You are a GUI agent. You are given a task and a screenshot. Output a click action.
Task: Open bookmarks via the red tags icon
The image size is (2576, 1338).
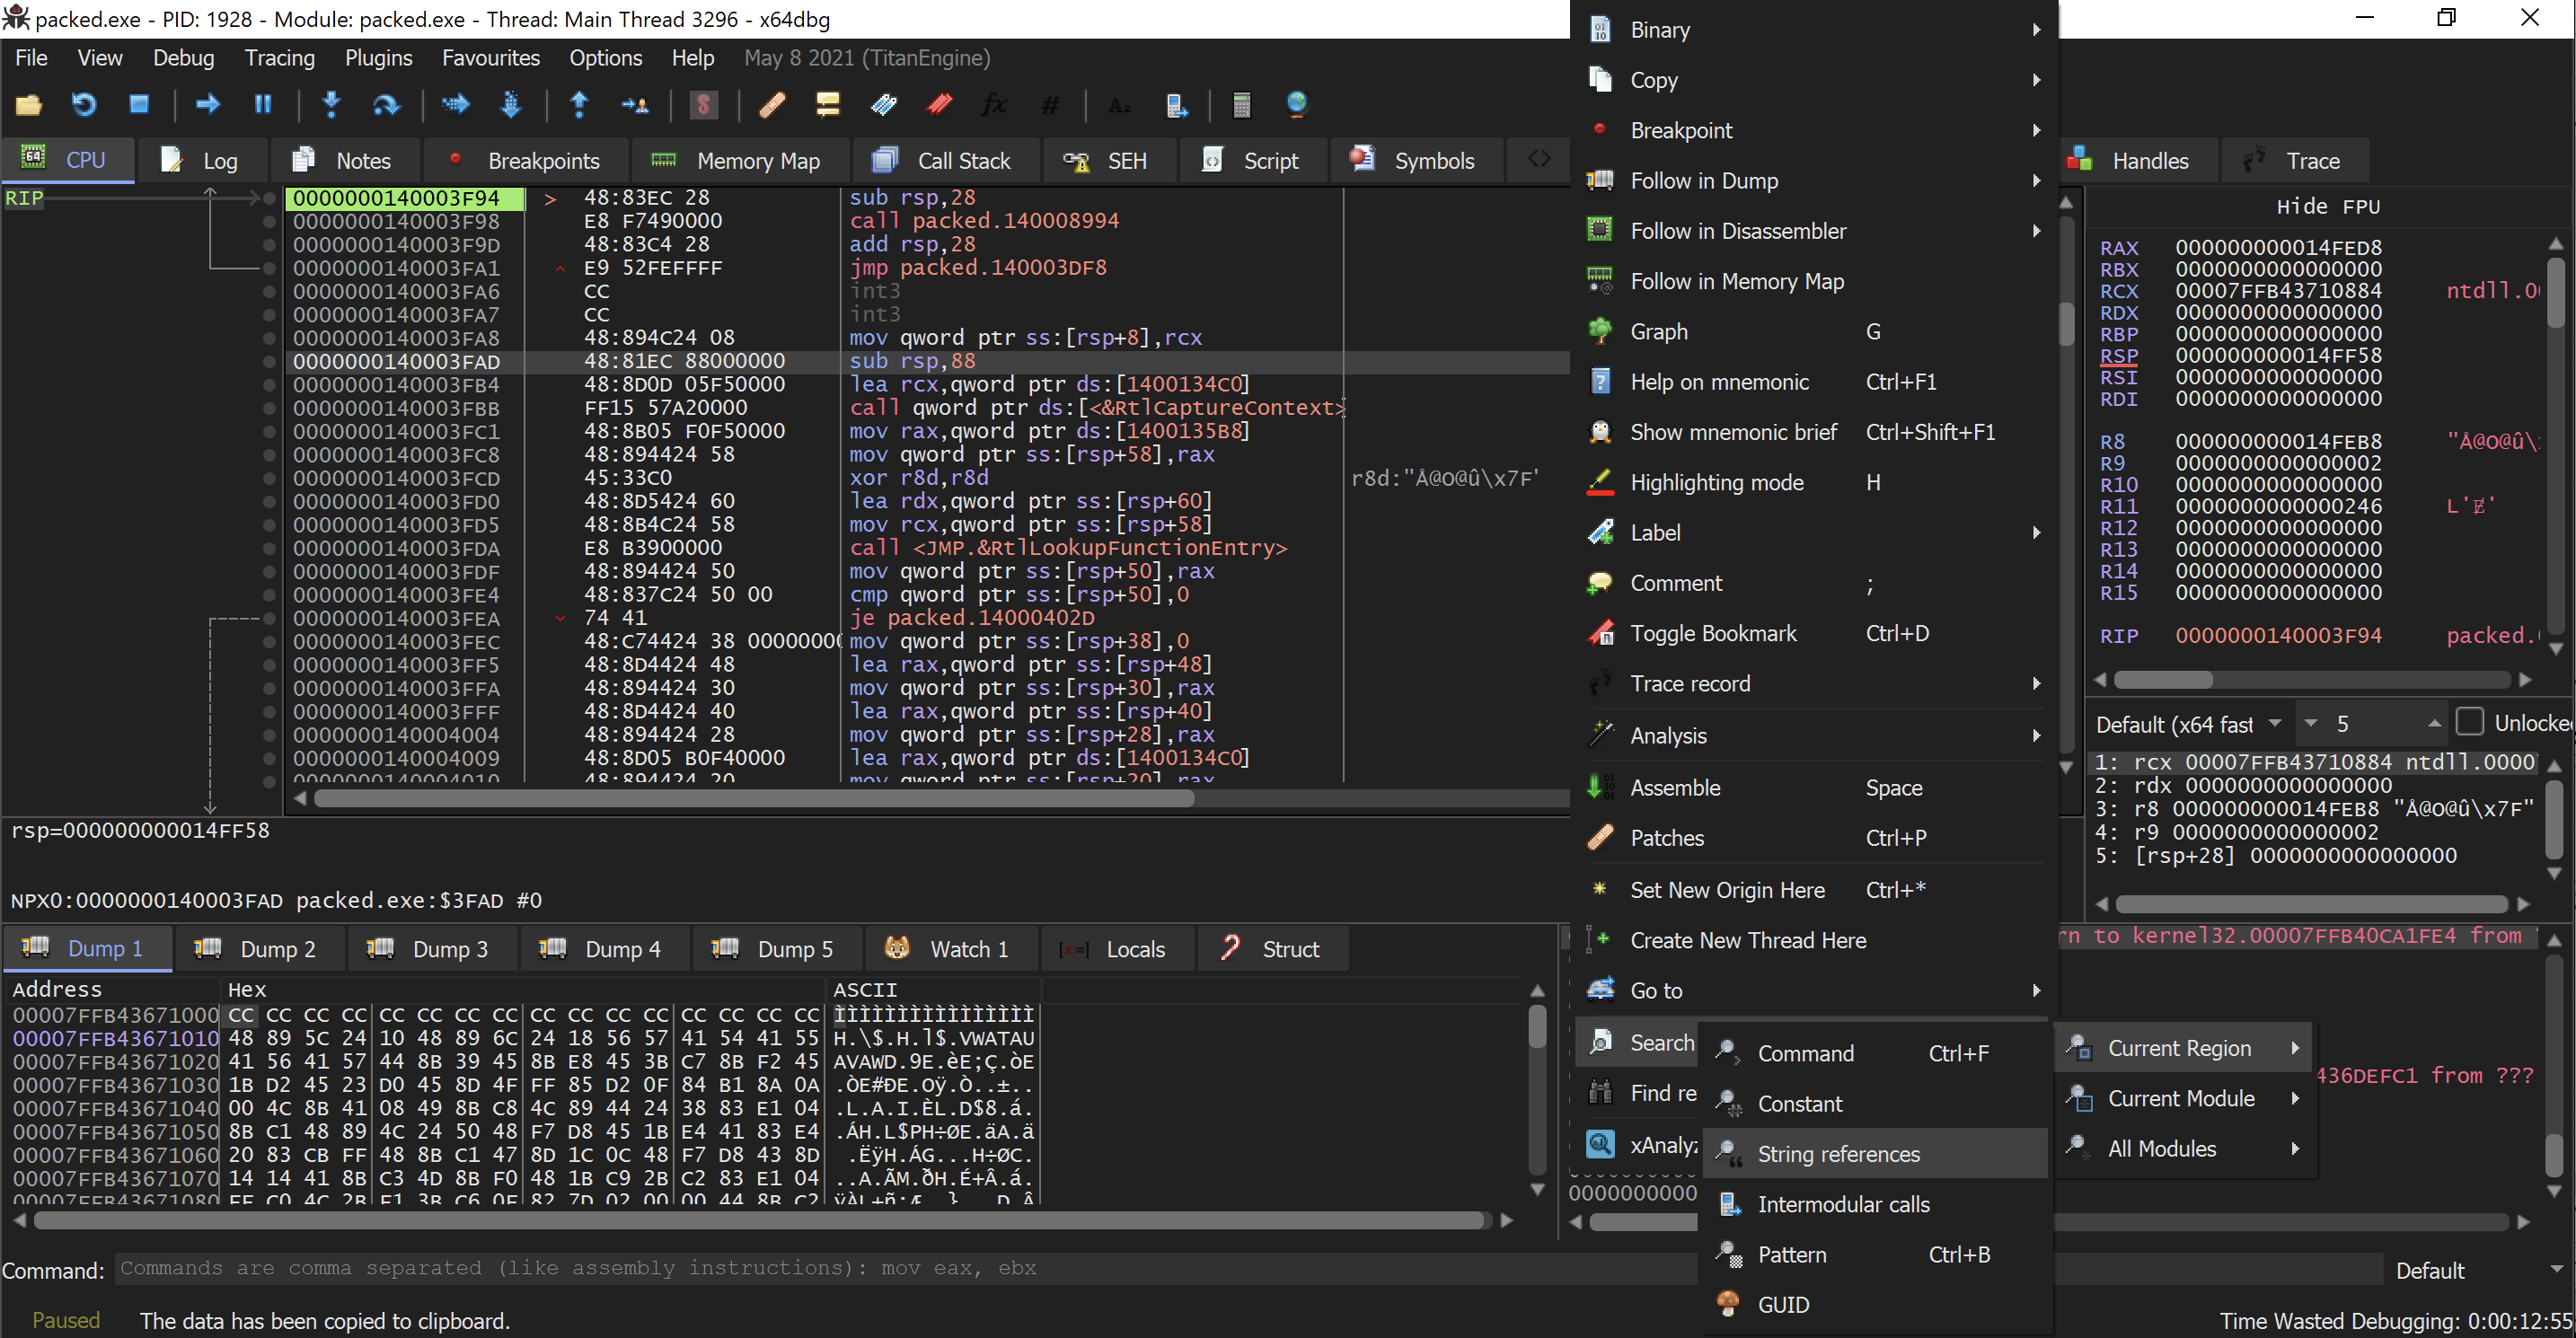(939, 105)
